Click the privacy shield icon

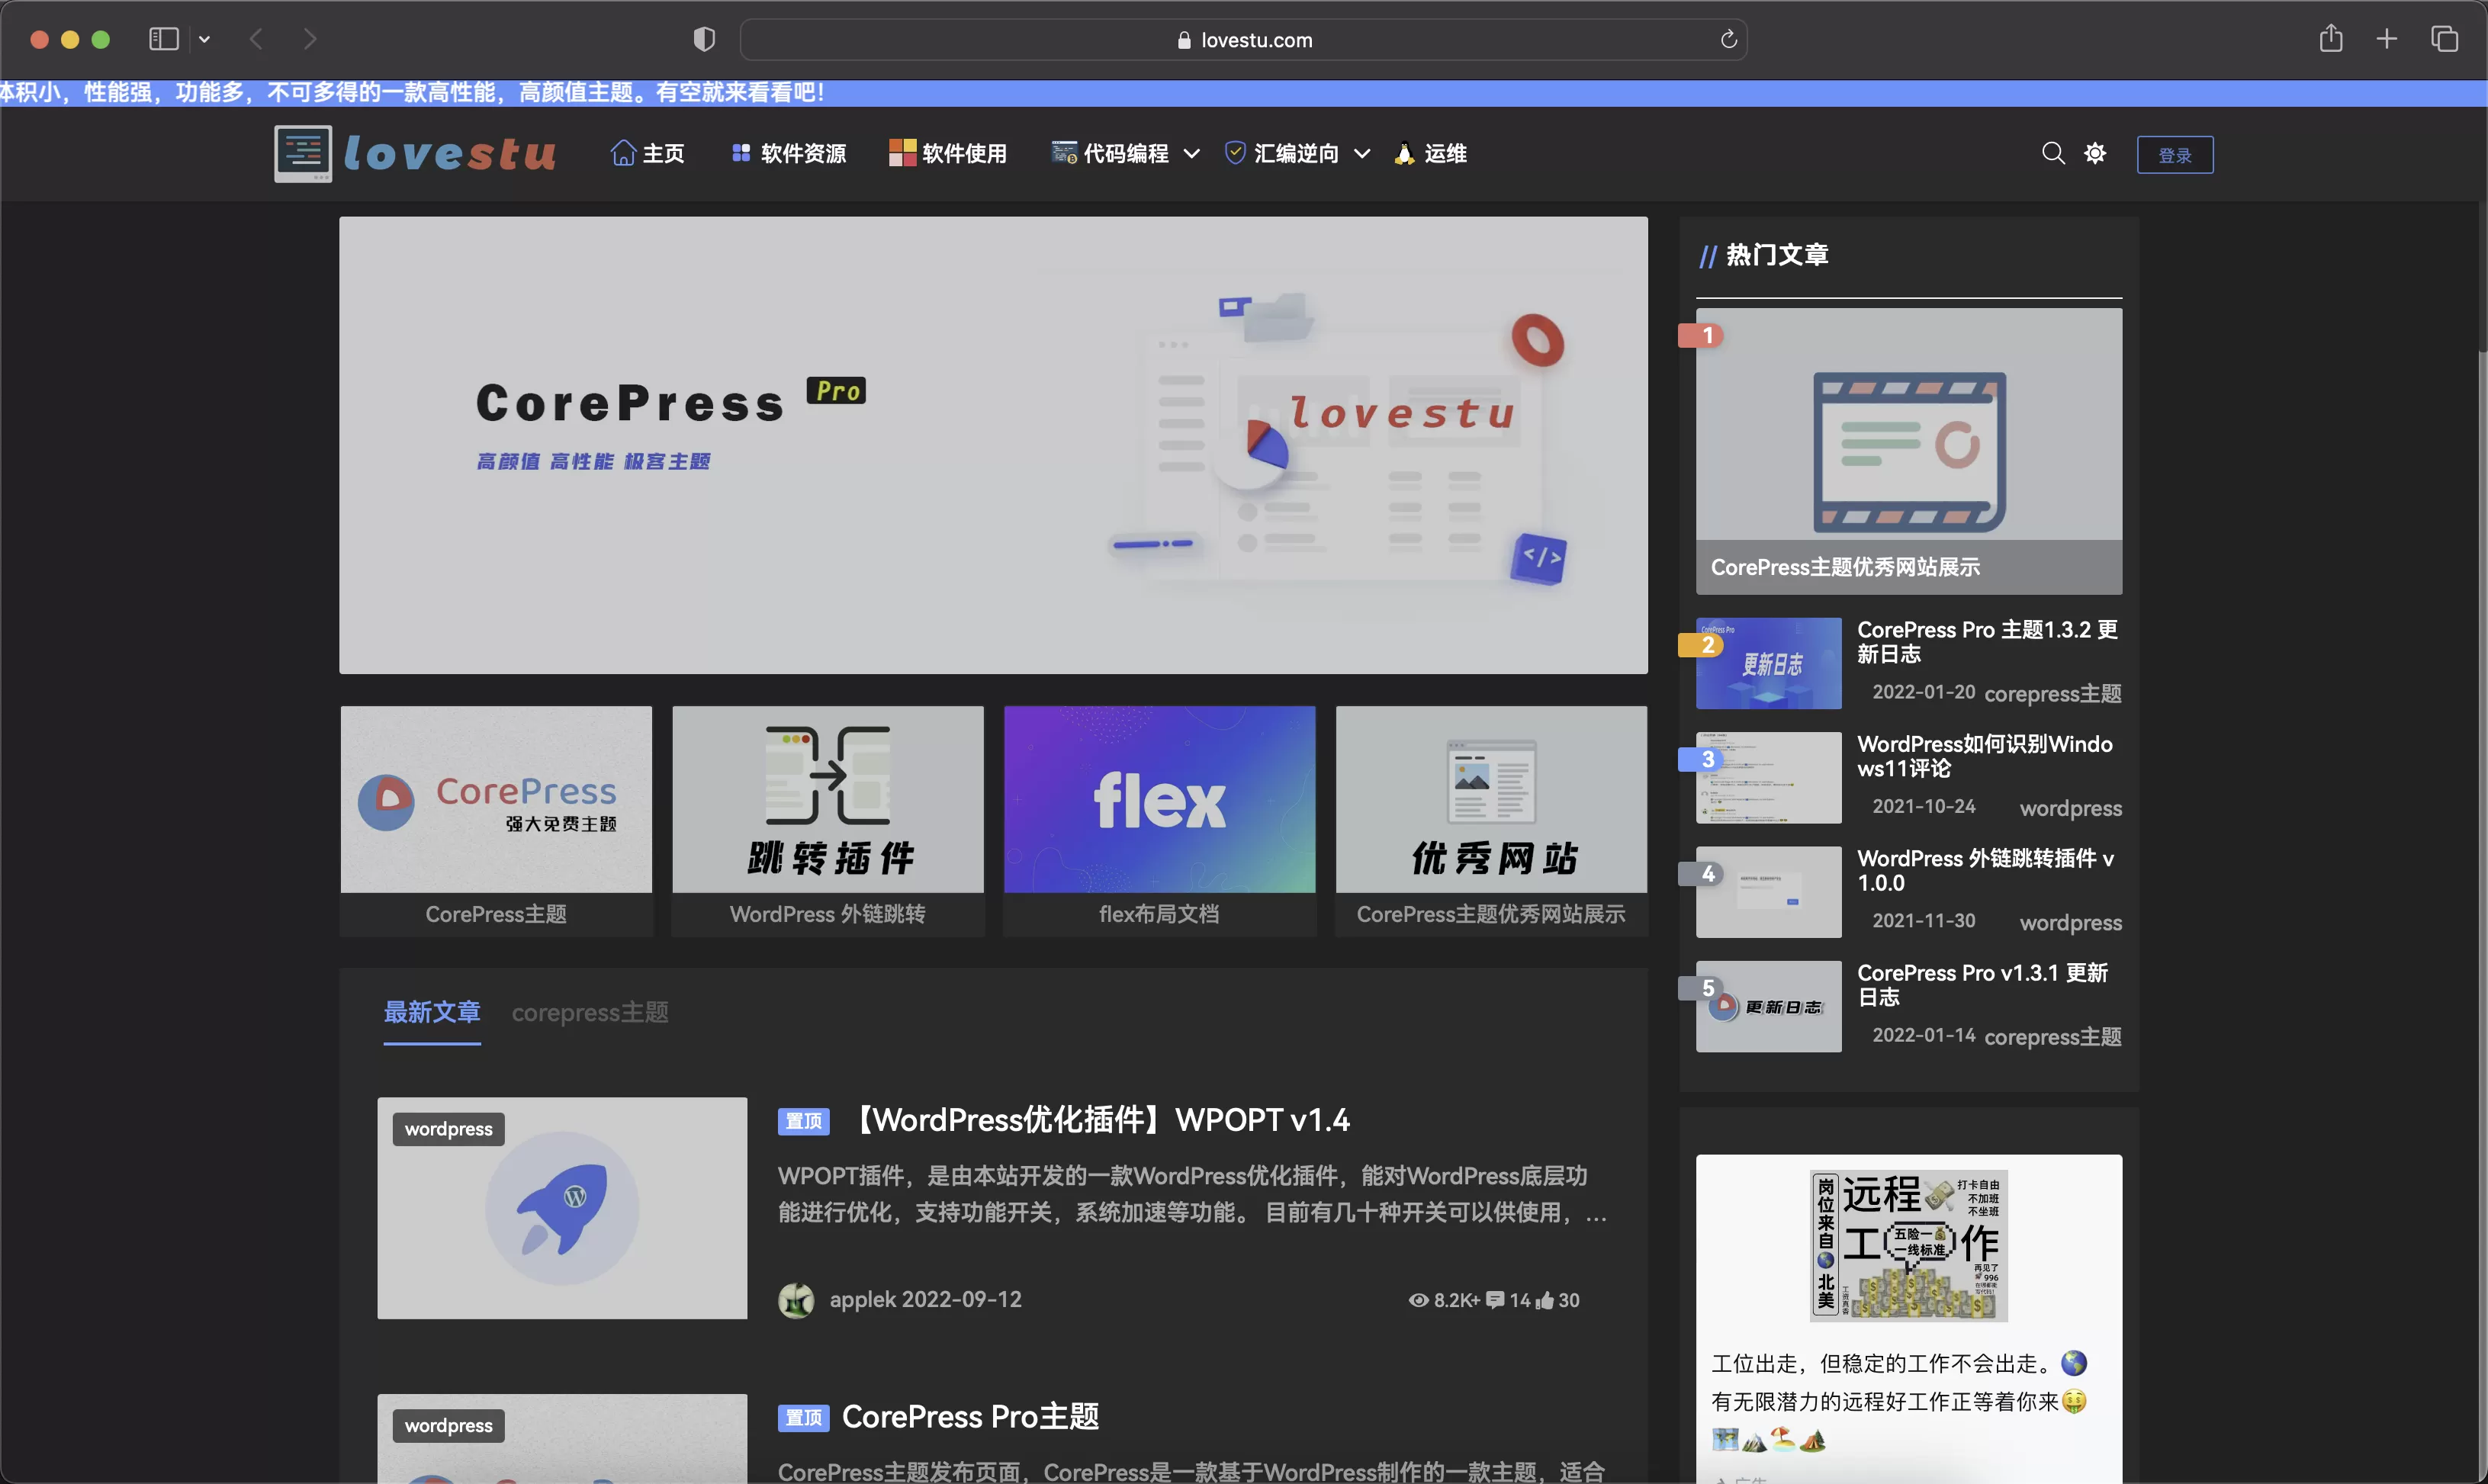[x=704, y=39]
